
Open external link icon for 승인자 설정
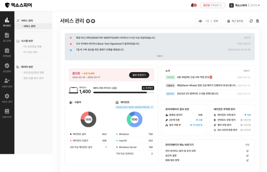click(247, 155)
